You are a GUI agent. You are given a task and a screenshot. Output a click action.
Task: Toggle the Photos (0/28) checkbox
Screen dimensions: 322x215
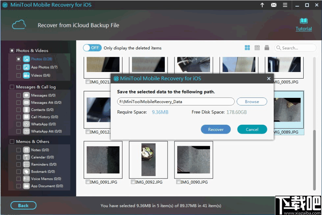tap(18, 59)
